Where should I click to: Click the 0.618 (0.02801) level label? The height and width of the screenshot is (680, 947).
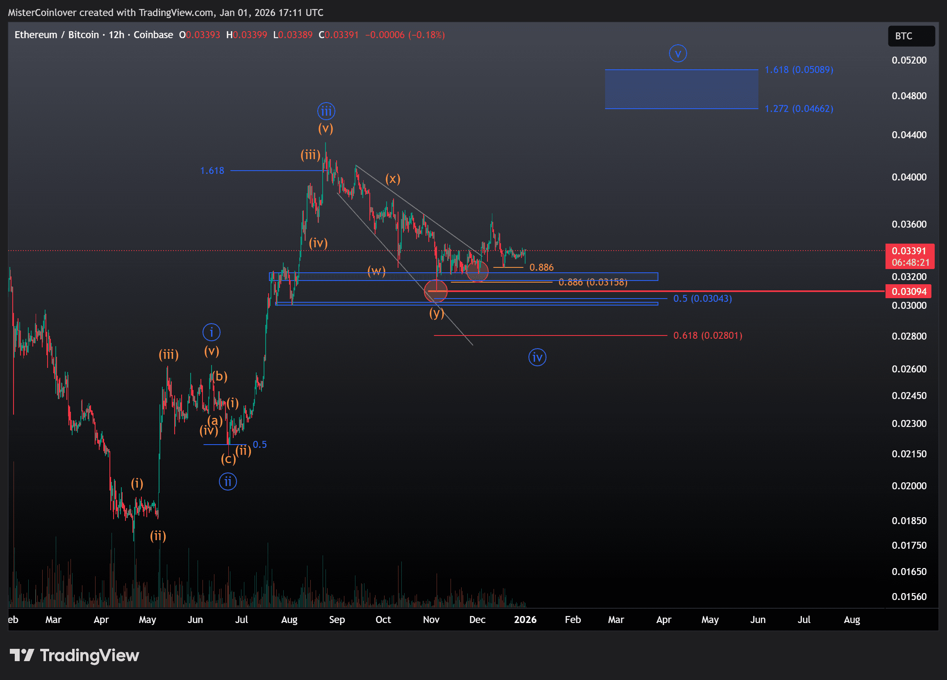(x=707, y=335)
